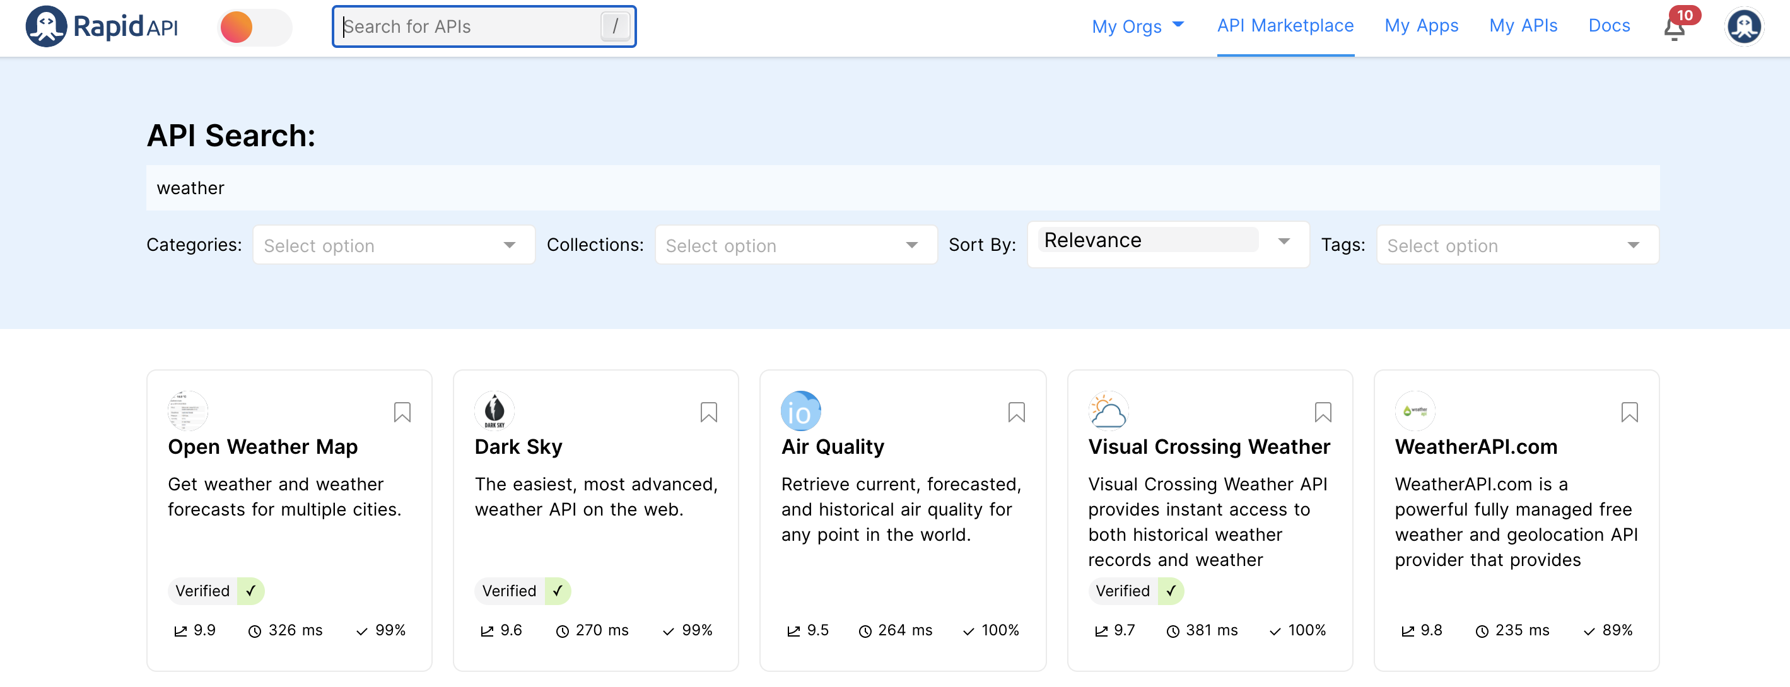1790x687 pixels.
Task: Click the Verified badge on Open Weather Map
Action: (216, 591)
